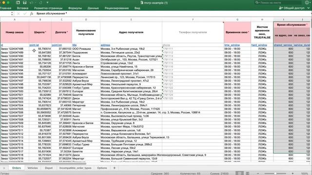Screen dimensions: 312x175
Task: Click the Undo arrow icon
Action: click(x=31, y=2)
